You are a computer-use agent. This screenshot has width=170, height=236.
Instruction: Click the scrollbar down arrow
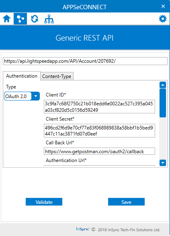163,163
